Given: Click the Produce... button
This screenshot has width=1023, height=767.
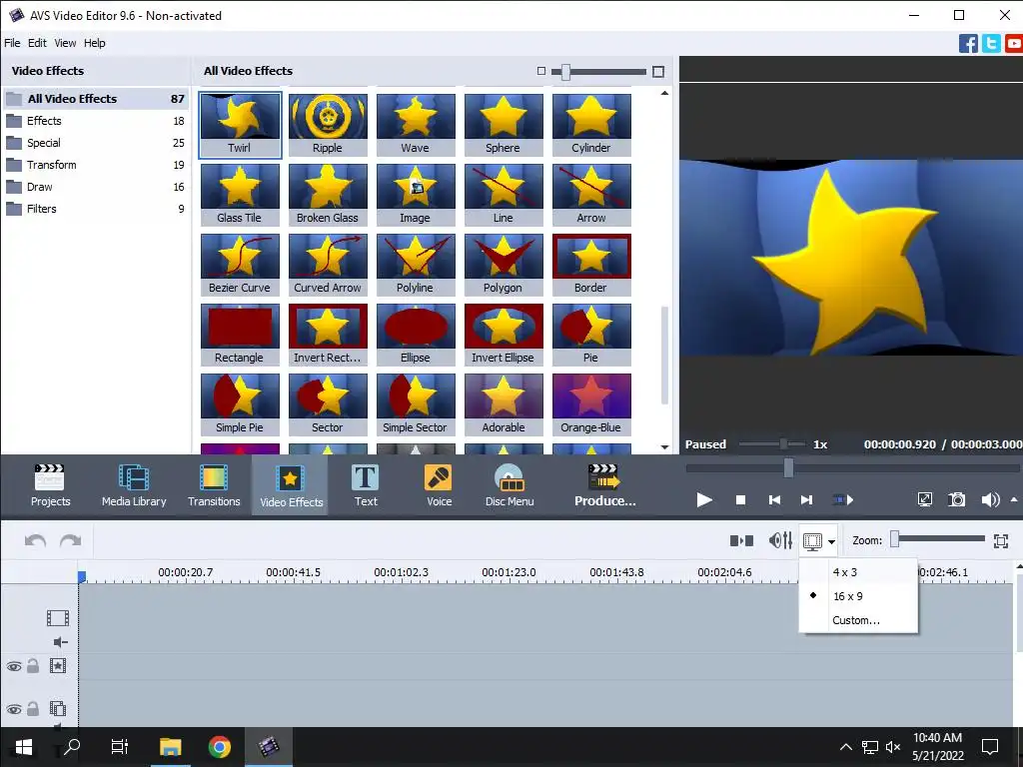Looking at the screenshot, I should pyautogui.click(x=604, y=484).
